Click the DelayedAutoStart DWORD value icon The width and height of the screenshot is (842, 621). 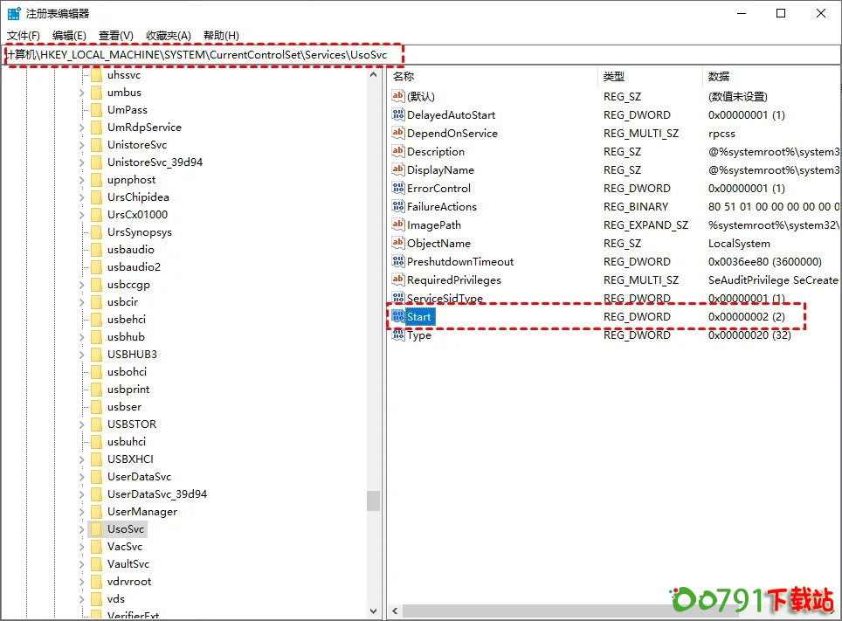tap(398, 115)
